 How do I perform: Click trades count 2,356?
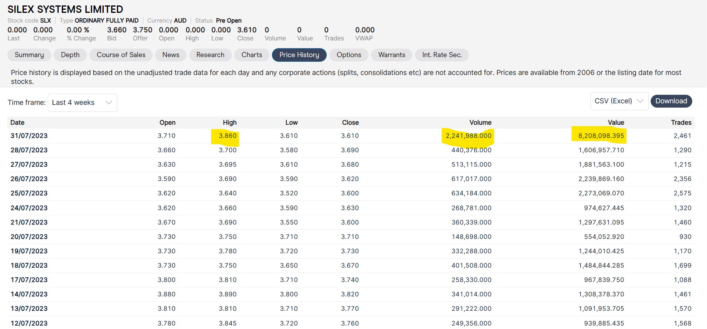683,179
